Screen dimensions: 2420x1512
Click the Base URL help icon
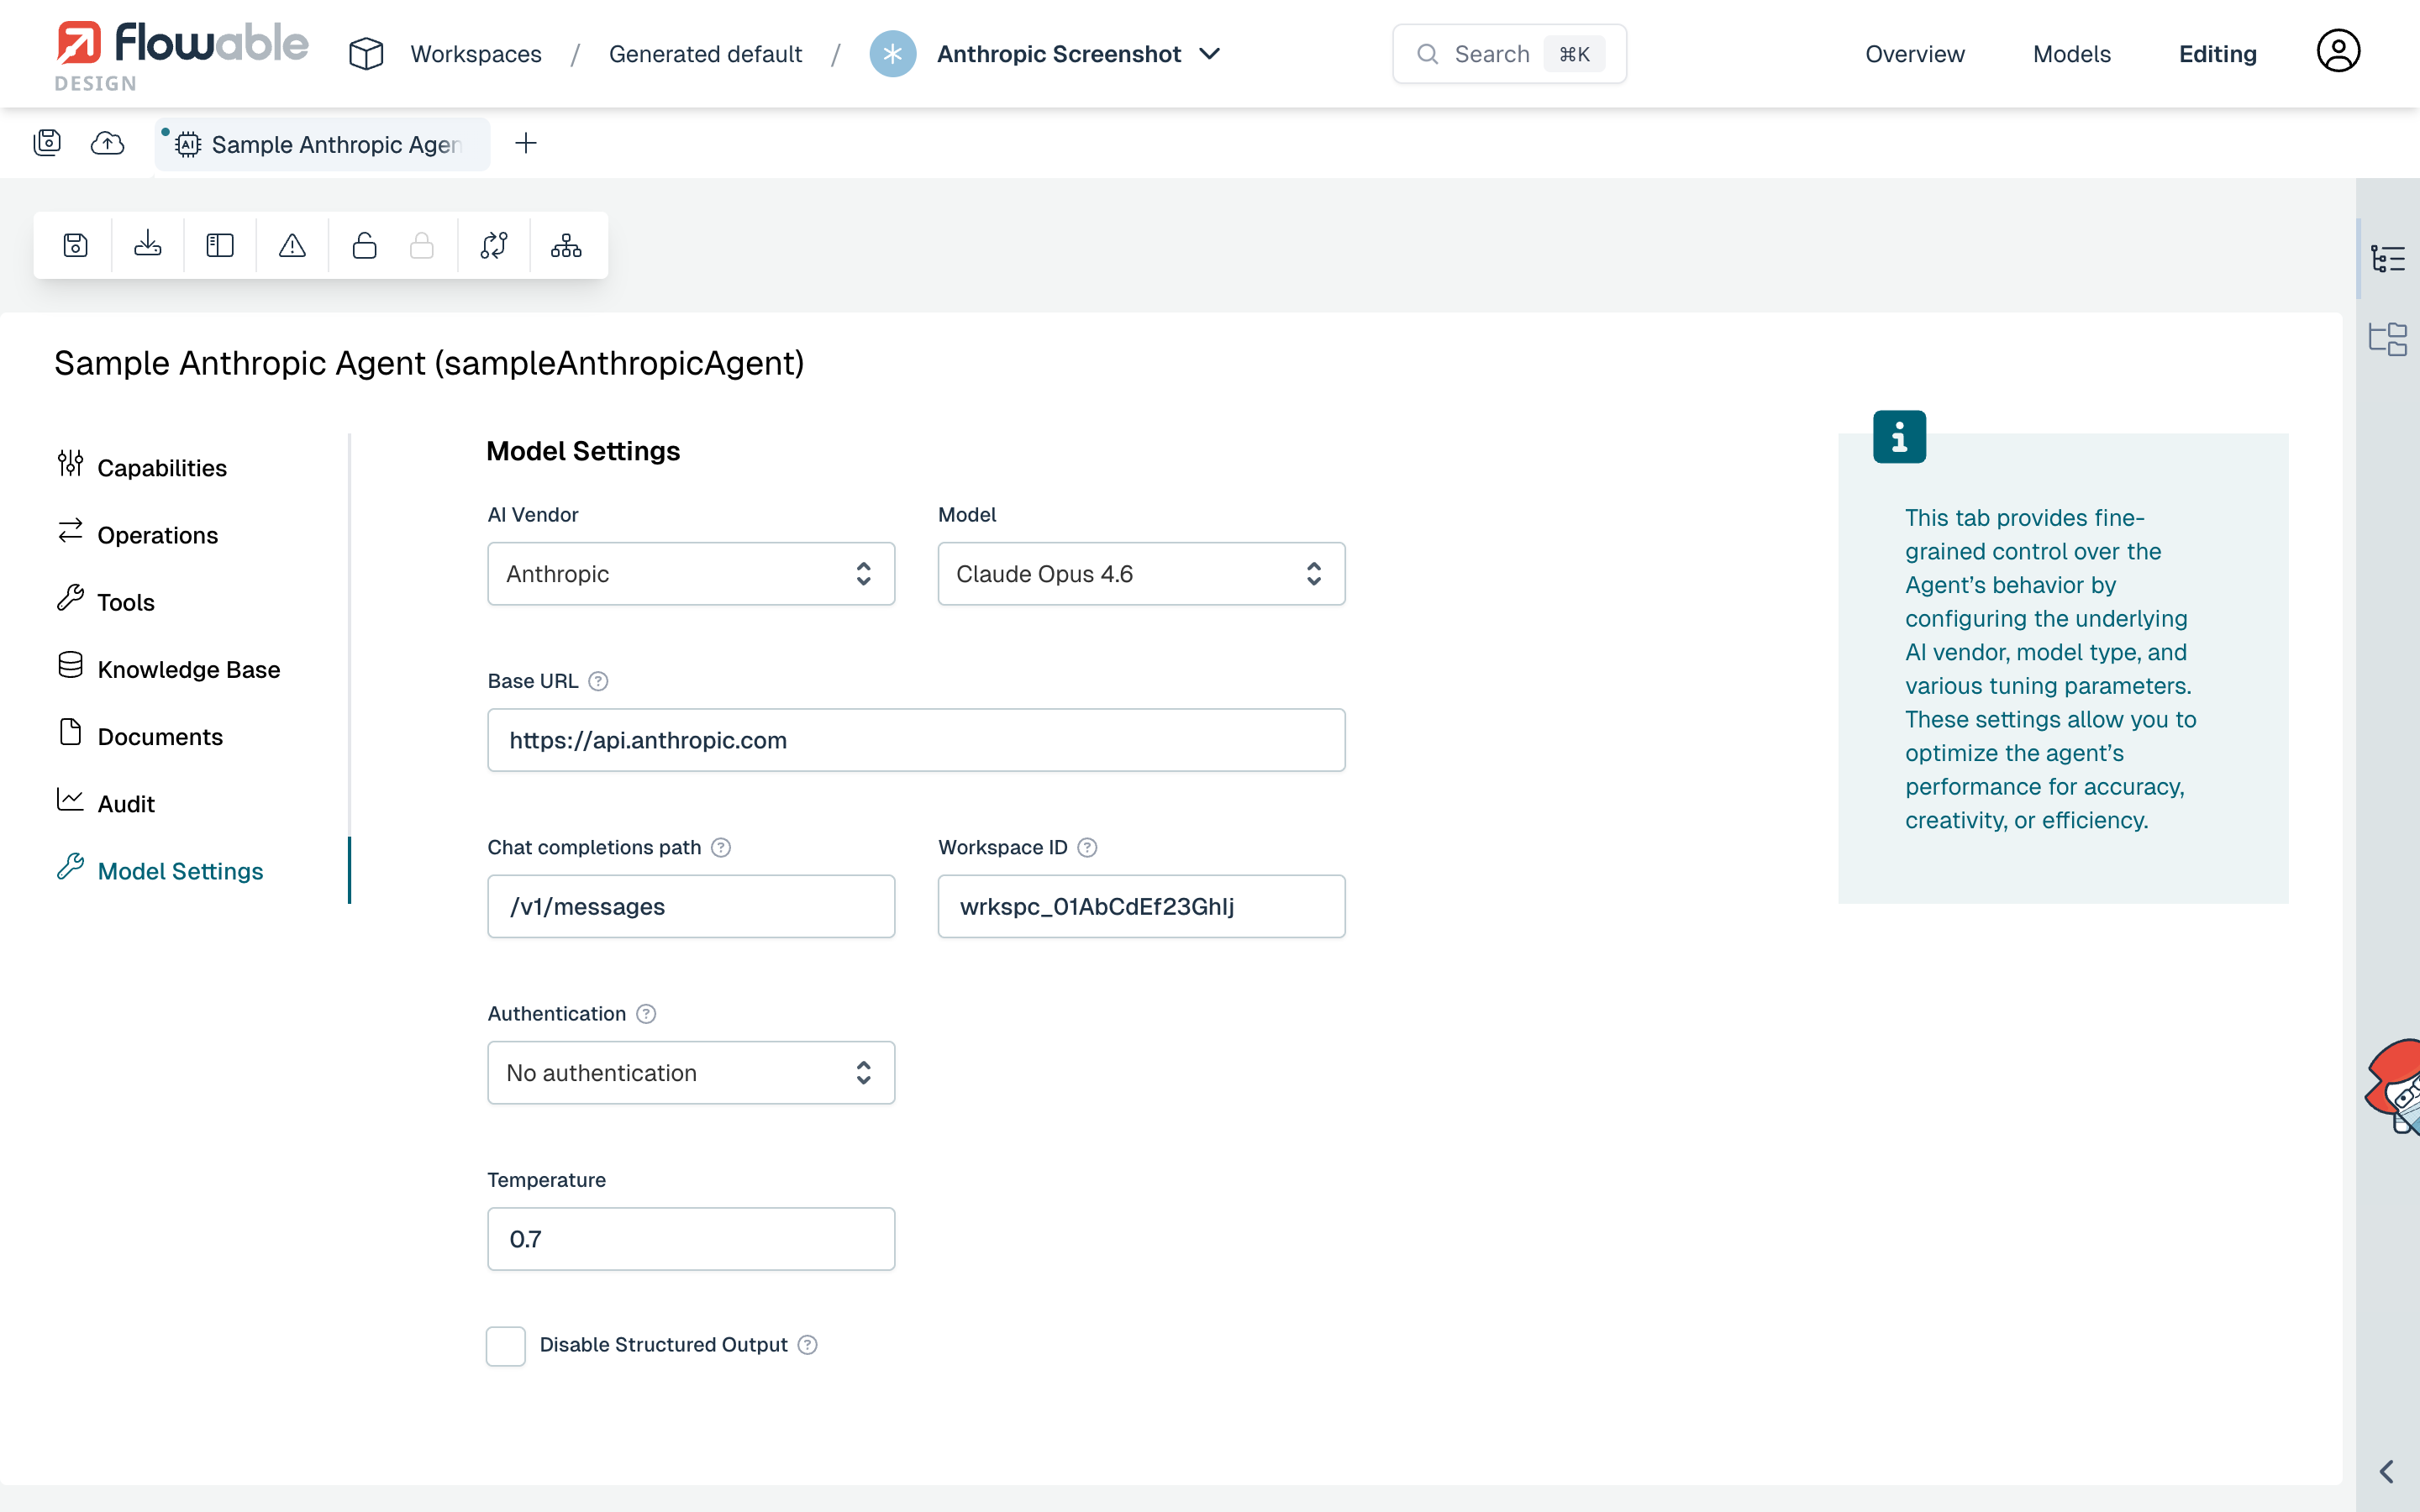click(x=598, y=681)
